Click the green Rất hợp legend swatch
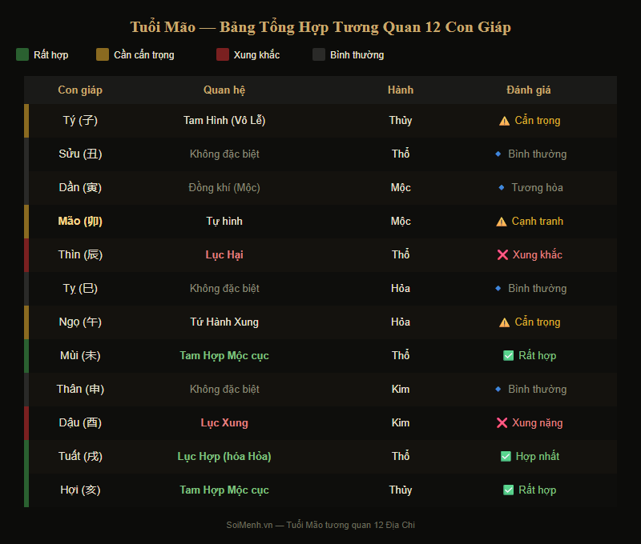This screenshot has width=641, height=544. click(22, 54)
